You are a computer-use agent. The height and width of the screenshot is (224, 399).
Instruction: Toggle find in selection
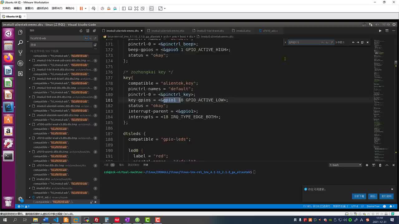(363, 42)
